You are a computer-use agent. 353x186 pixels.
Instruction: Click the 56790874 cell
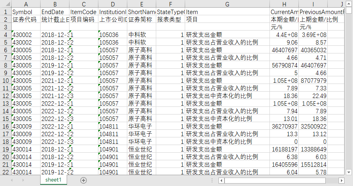[284, 65]
